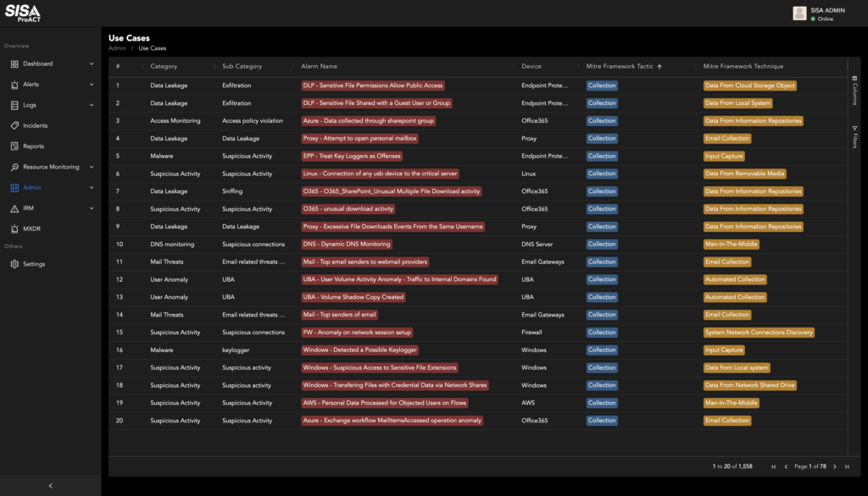Go to the next page of results
This screenshot has height=496, width=868.
click(834, 466)
